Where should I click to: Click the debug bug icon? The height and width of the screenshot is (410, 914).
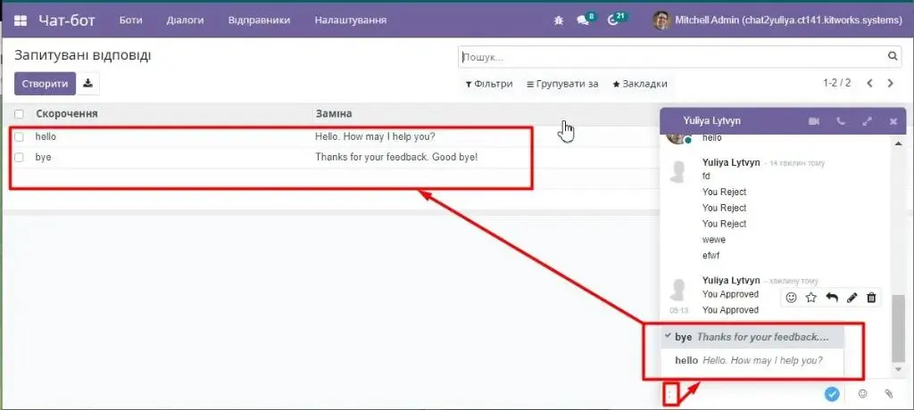point(559,20)
